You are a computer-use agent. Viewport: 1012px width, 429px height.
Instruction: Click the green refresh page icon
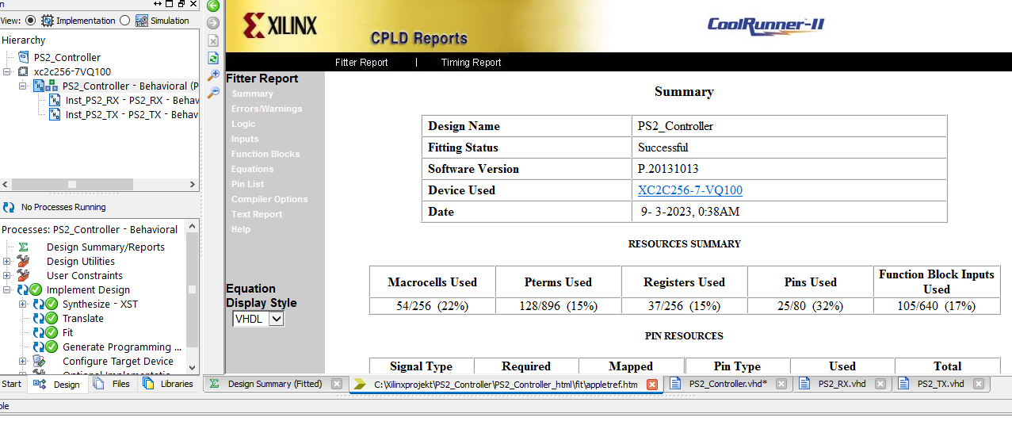pos(212,58)
